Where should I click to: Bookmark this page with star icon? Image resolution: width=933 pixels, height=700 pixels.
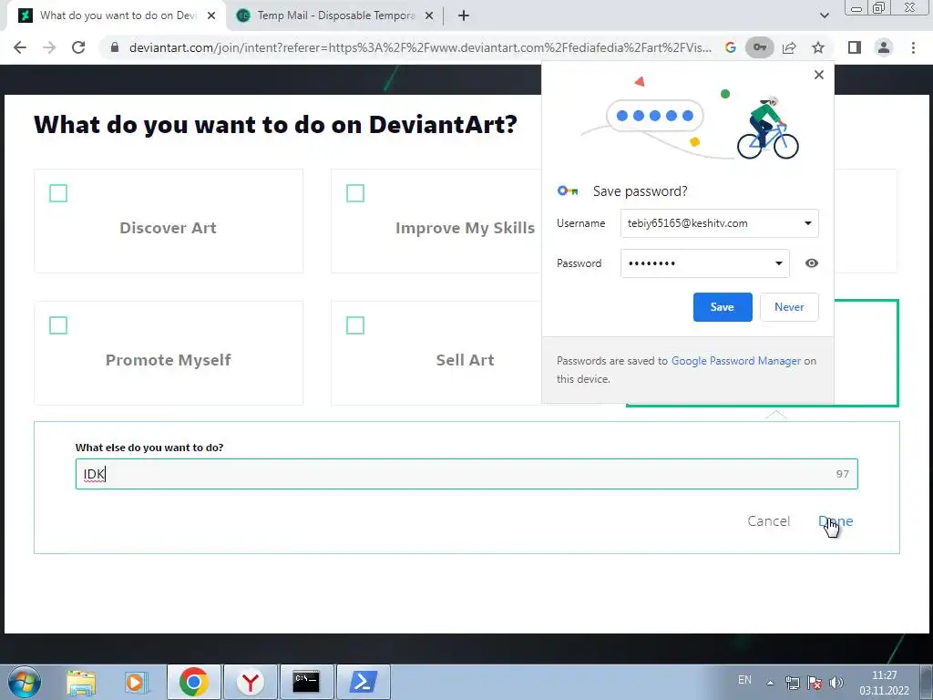(x=818, y=47)
